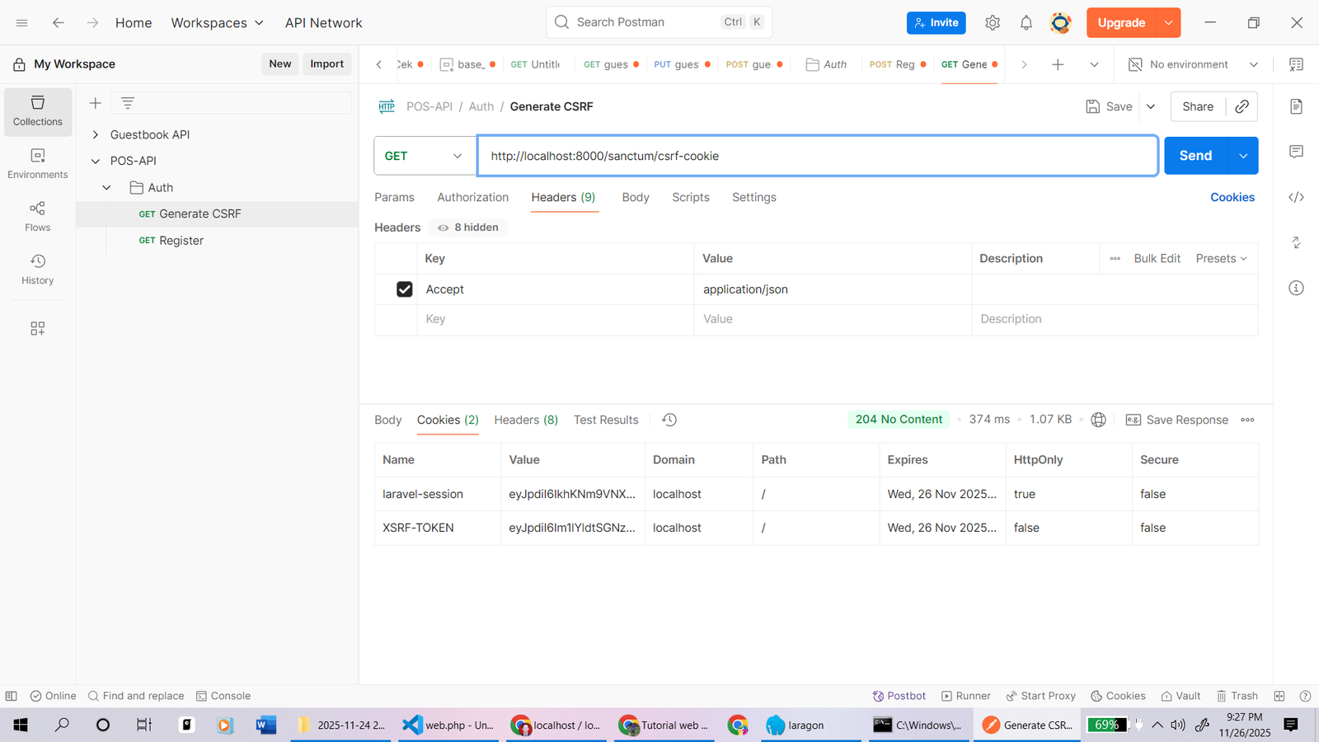Show the 8 hidden headers
This screenshot has height=742, width=1319.
(x=468, y=228)
